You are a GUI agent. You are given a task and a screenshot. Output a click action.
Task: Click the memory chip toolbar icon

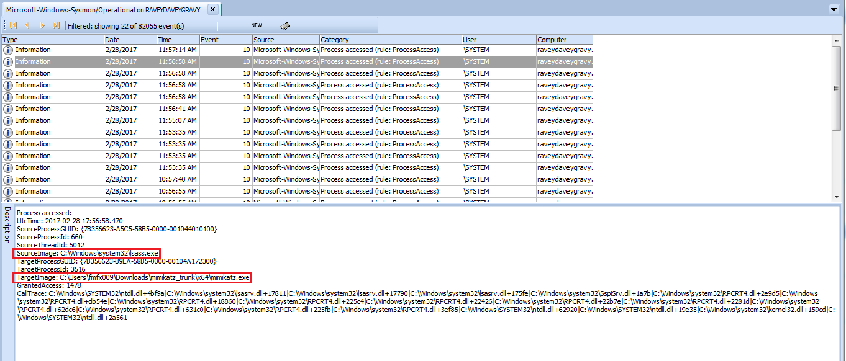click(286, 26)
